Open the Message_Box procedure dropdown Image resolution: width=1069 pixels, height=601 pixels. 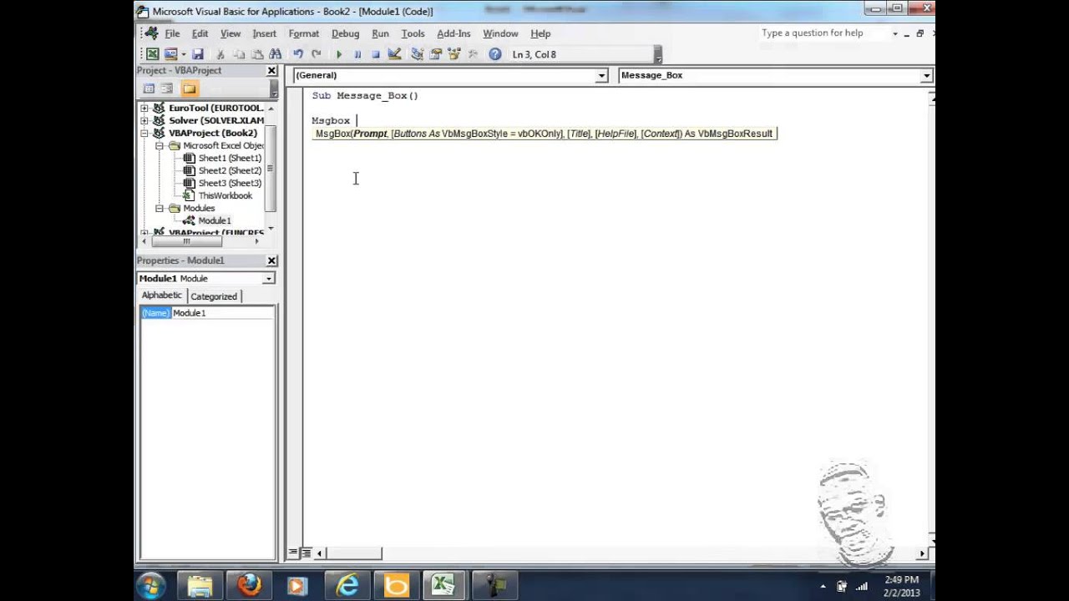[925, 76]
